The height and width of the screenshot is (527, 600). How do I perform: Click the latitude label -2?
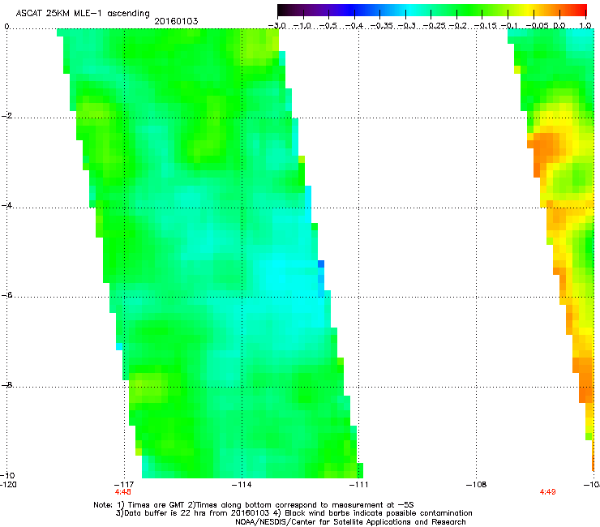[6, 116]
